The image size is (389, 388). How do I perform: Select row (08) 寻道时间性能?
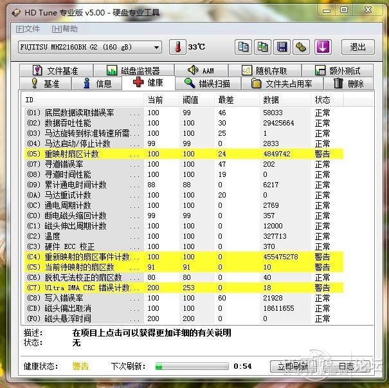tap(184, 174)
